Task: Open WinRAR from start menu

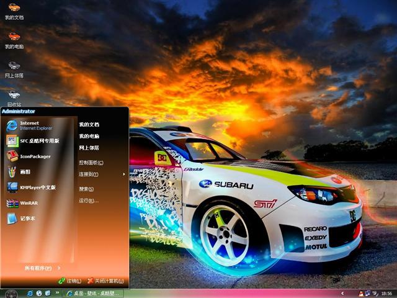Action: [x=22, y=203]
